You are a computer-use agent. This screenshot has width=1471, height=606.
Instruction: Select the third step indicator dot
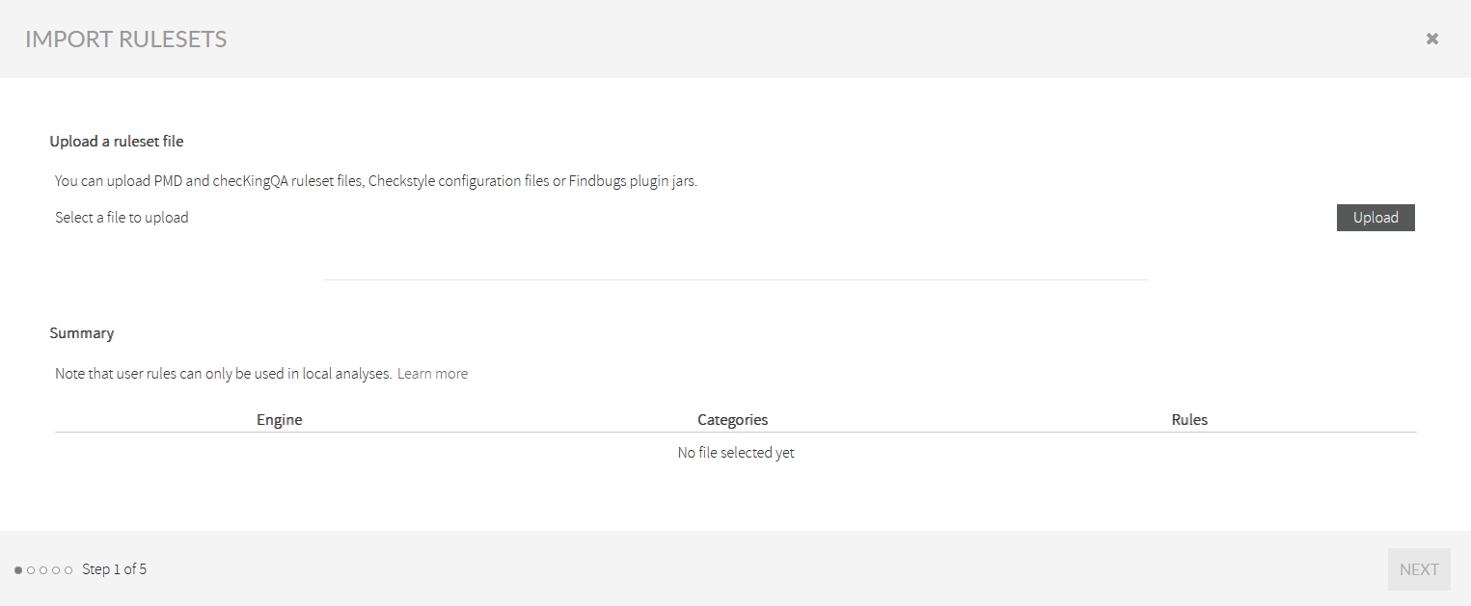(x=42, y=569)
